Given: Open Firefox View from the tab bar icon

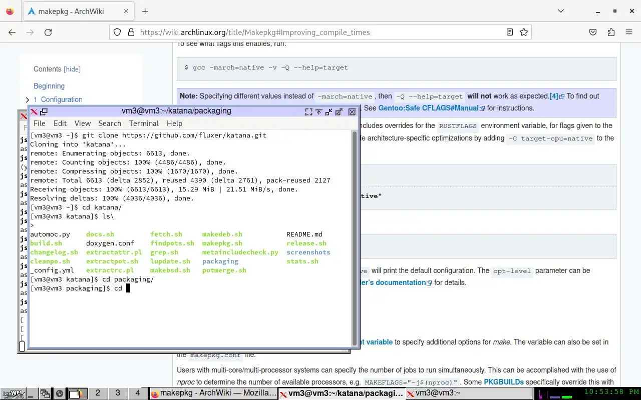Looking at the screenshot, I should (10, 11).
